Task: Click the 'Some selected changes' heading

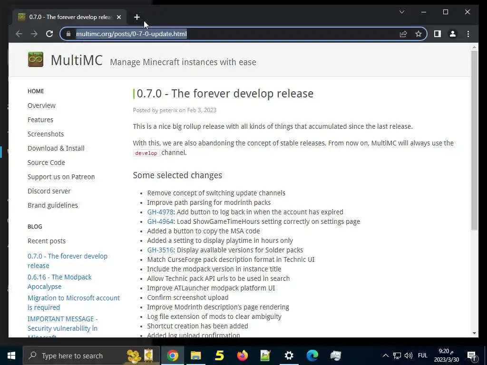Action: [x=177, y=175]
